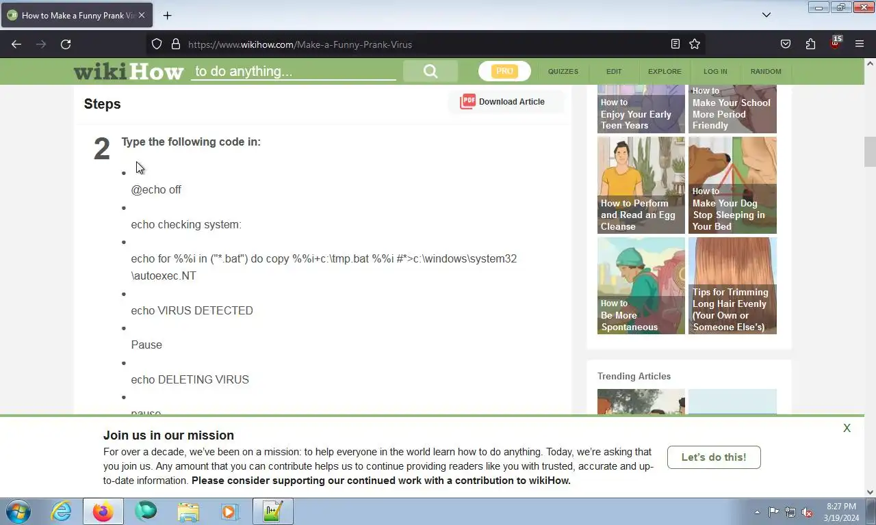Click the URL in the address bar
This screenshot has height=525, width=876.
coord(300,44)
